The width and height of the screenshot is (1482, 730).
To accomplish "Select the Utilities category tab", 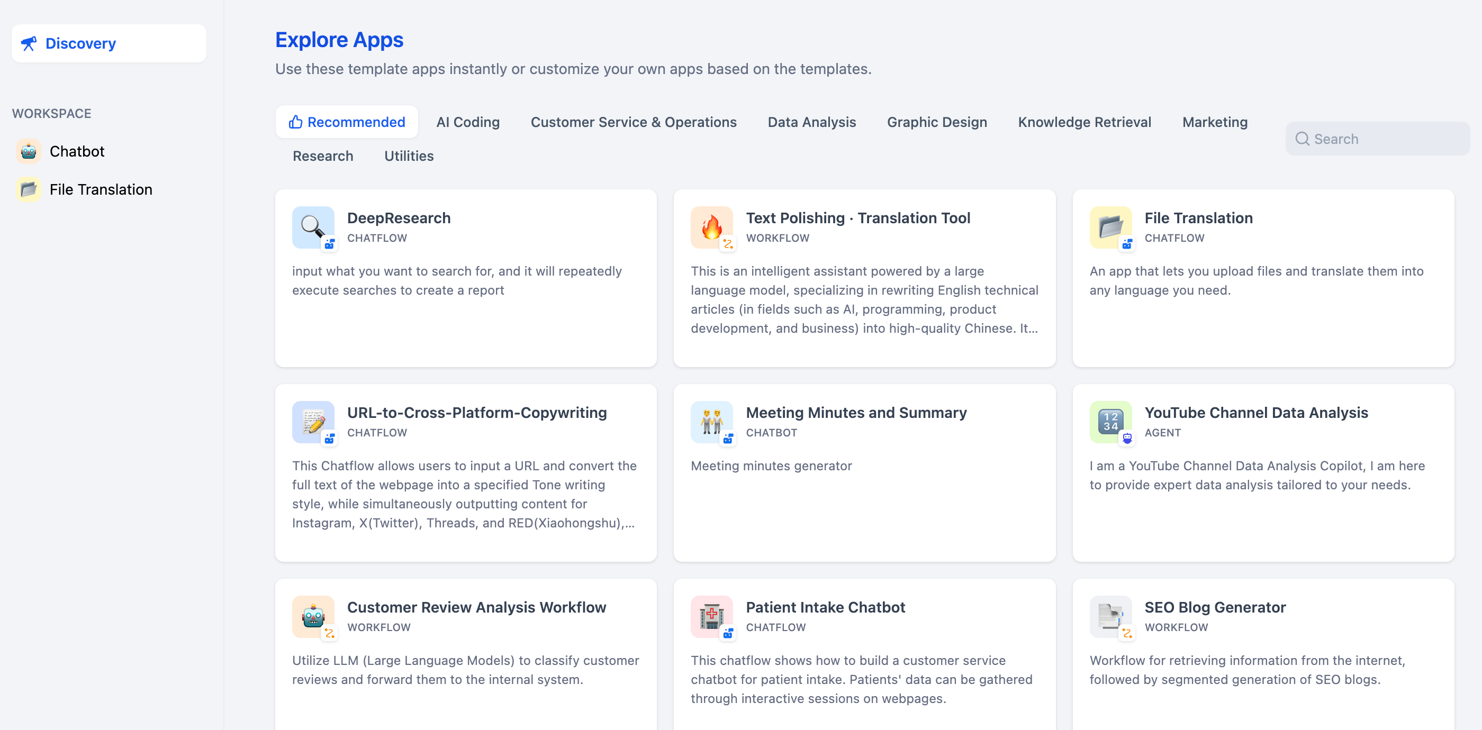I will pyautogui.click(x=409, y=156).
